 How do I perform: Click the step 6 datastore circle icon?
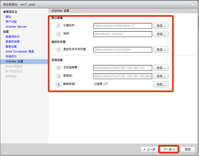59,84
